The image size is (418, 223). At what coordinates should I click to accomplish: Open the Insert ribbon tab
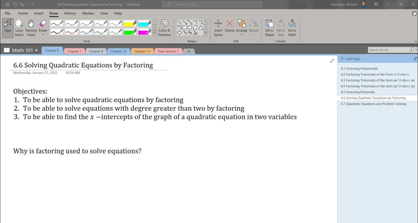[39, 13]
